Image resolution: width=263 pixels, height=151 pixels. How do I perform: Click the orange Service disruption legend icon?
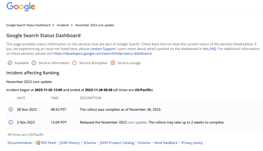pos(74,63)
